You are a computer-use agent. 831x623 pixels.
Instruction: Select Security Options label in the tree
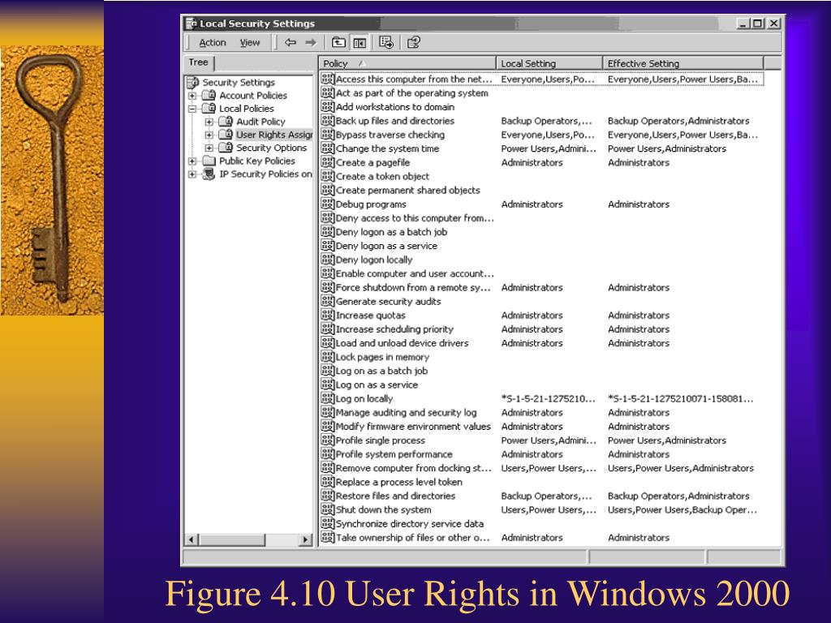click(x=271, y=148)
